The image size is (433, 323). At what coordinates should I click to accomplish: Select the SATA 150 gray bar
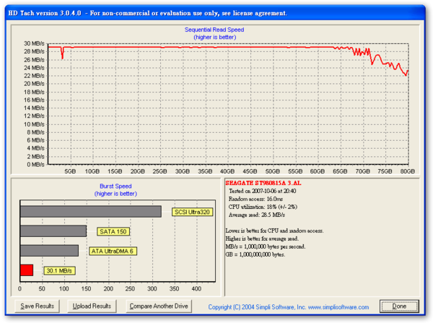pos(53,231)
